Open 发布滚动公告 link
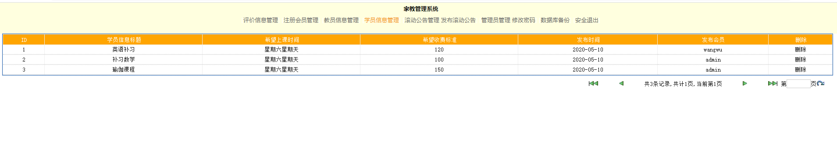This screenshot has width=837, height=161. point(459,20)
